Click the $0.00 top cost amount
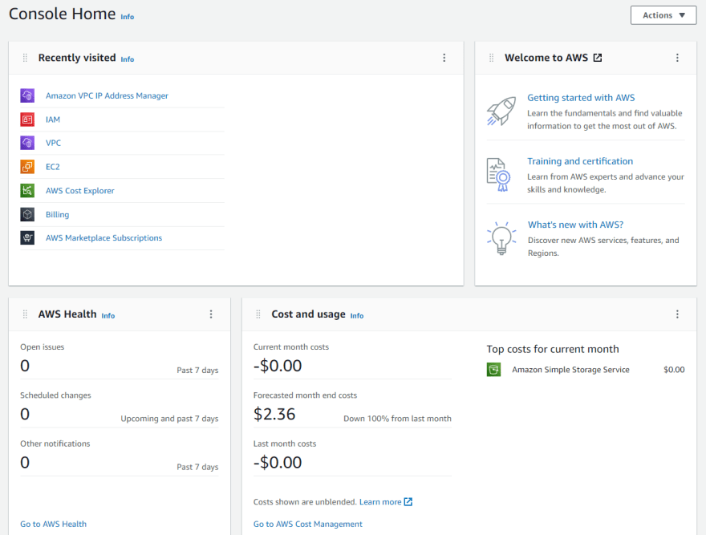706x535 pixels. pyautogui.click(x=674, y=370)
